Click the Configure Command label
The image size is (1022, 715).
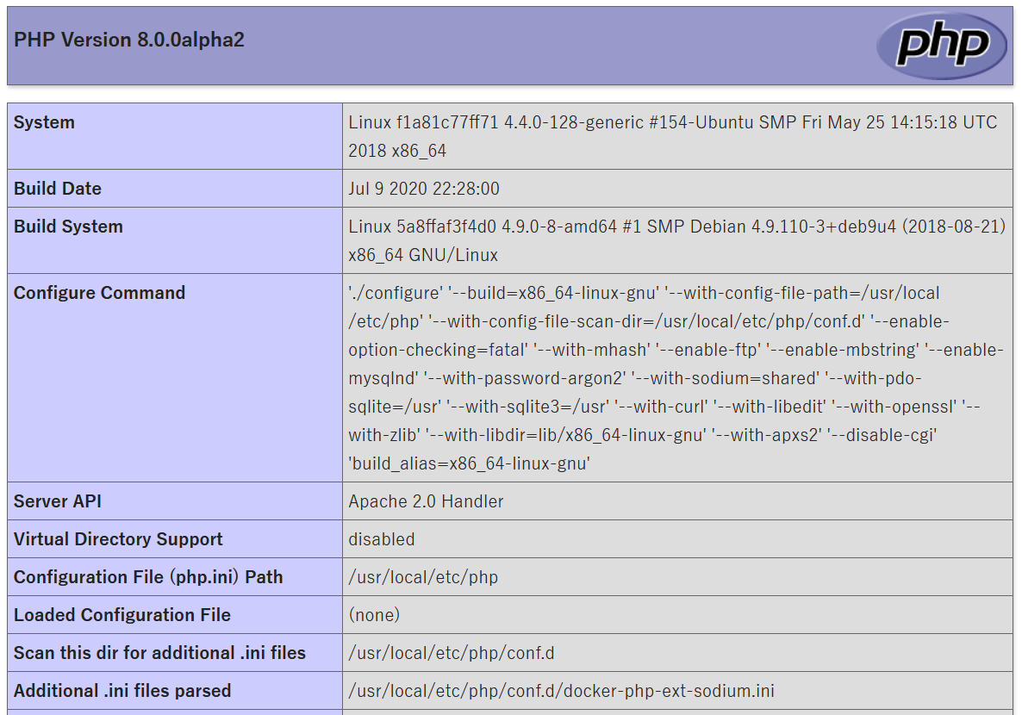click(x=100, y=293)
